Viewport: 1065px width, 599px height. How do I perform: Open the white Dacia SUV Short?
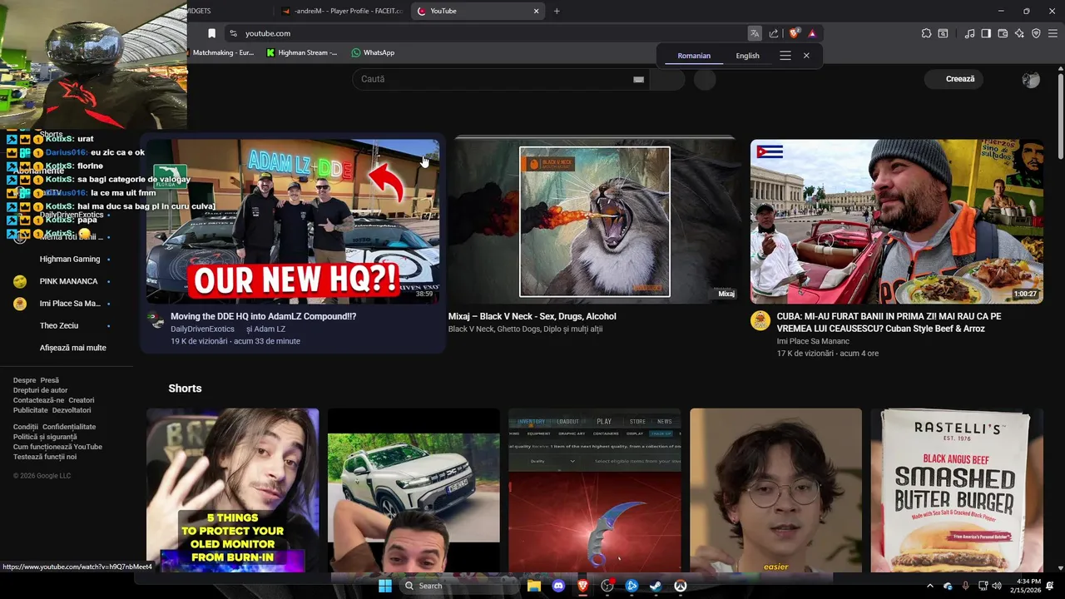click(414, 489)
